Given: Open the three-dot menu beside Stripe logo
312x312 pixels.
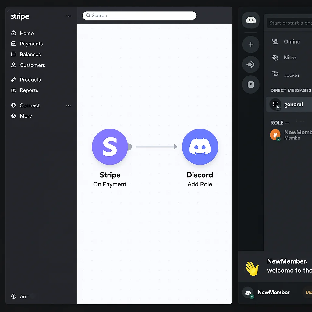Looking at the screenshot, I should [x=68, y=16].
